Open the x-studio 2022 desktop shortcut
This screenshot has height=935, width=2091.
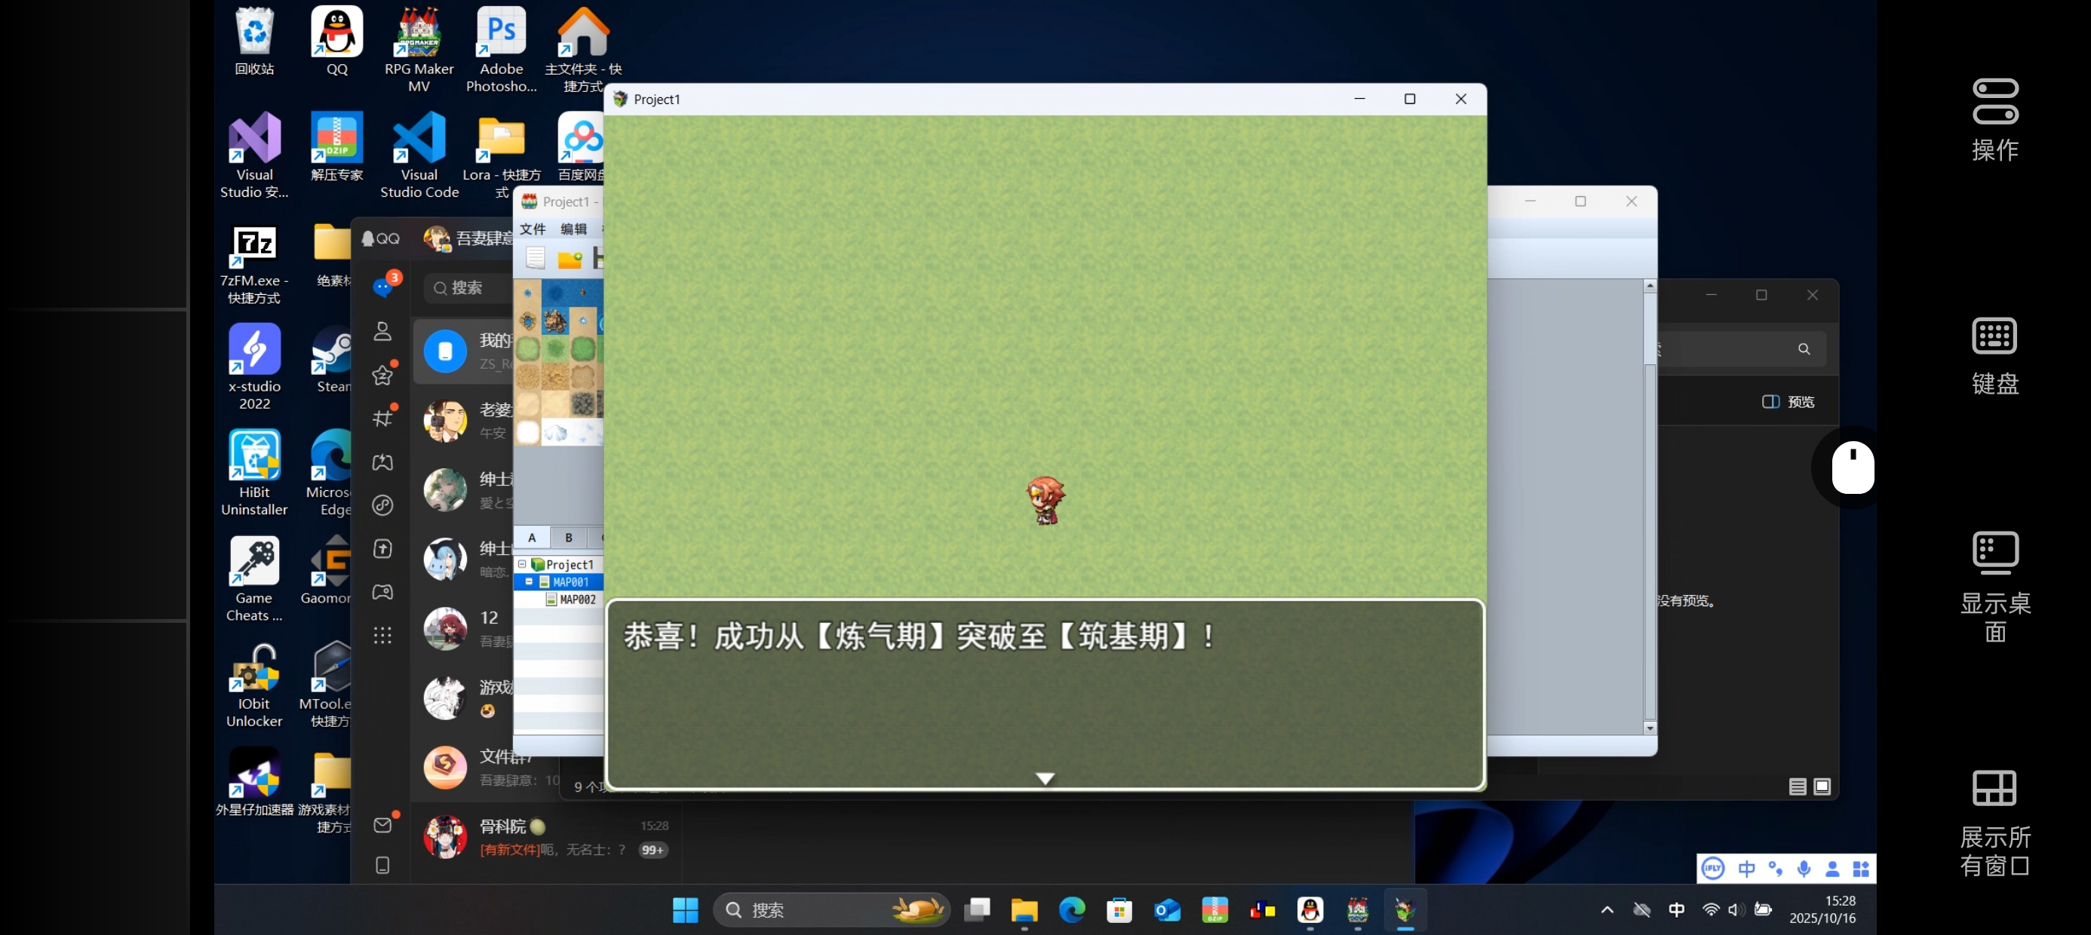point(254,367)
